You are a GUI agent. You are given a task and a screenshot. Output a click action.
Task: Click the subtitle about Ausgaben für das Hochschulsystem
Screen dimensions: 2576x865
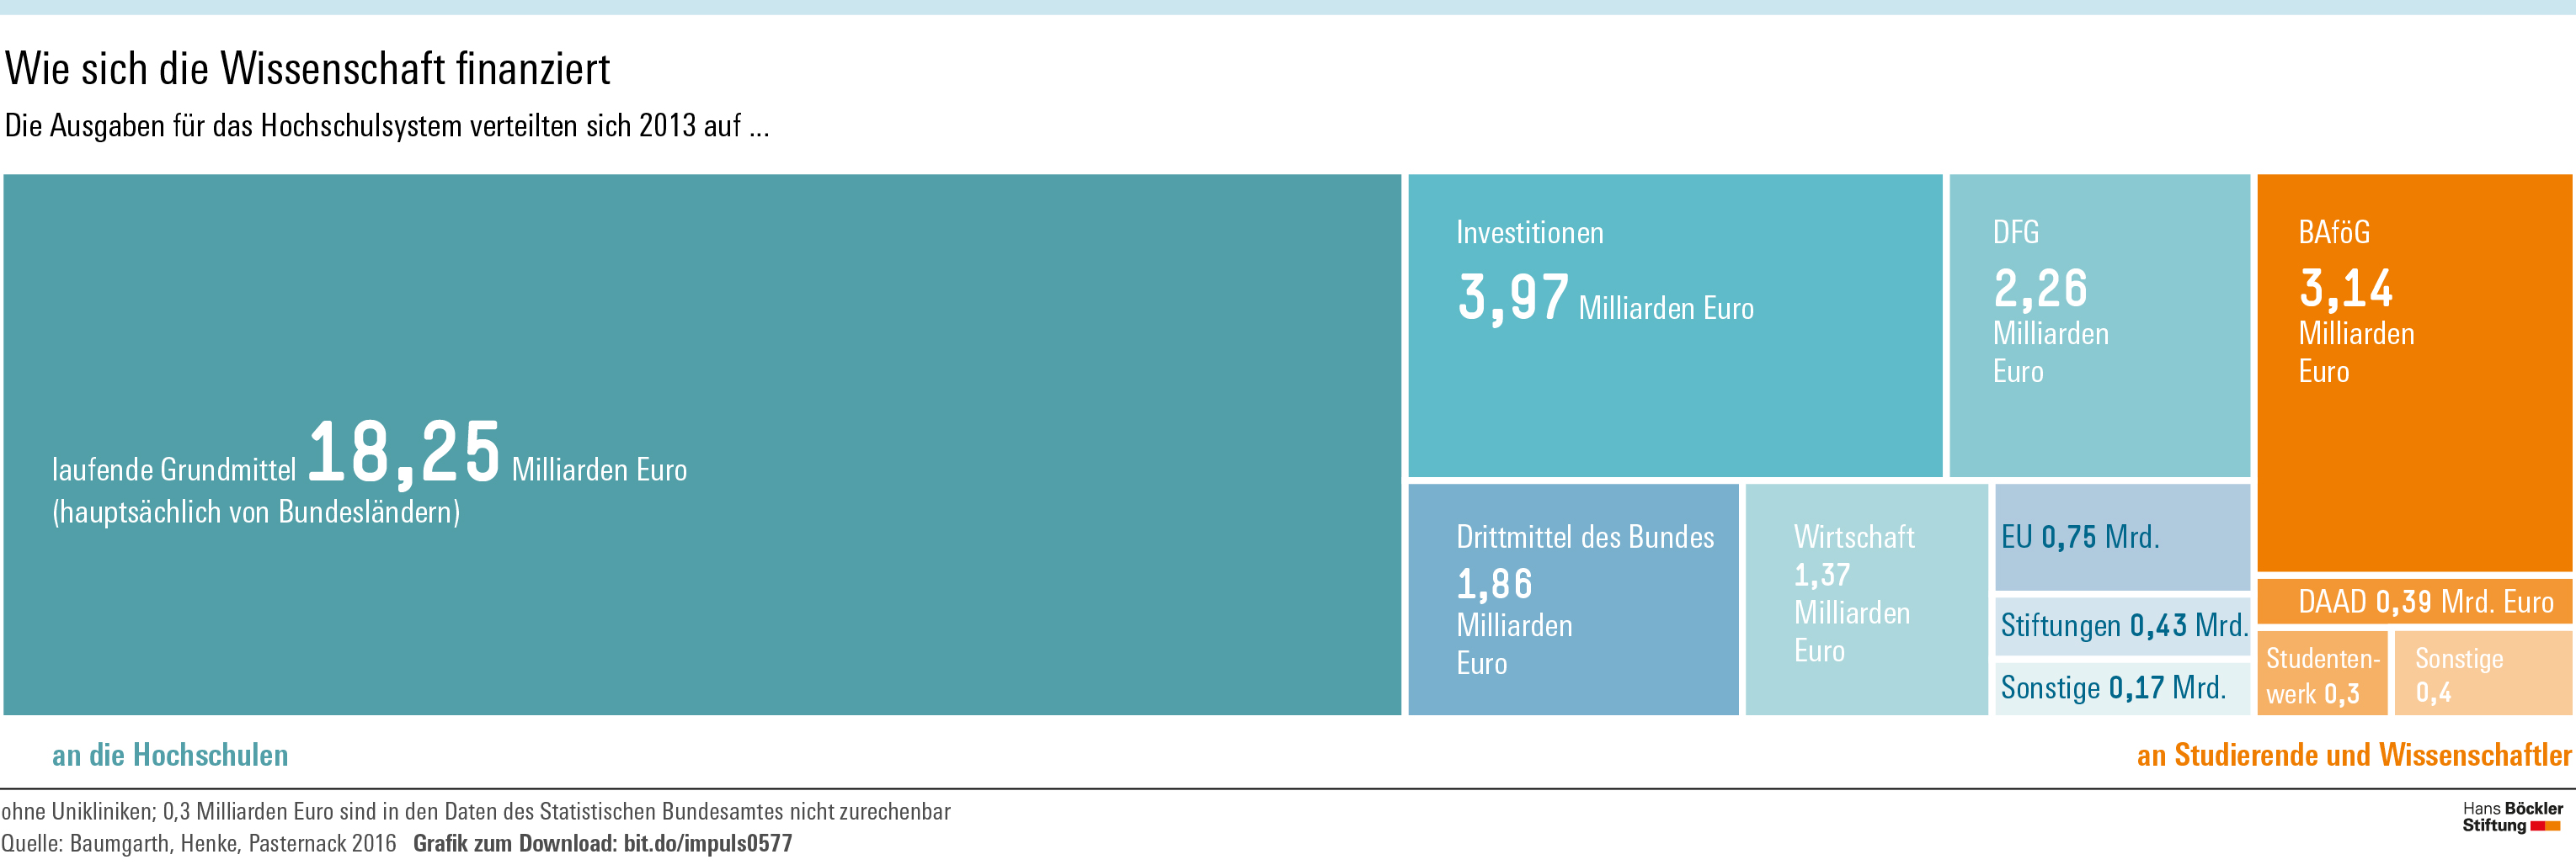coord(387,126)
